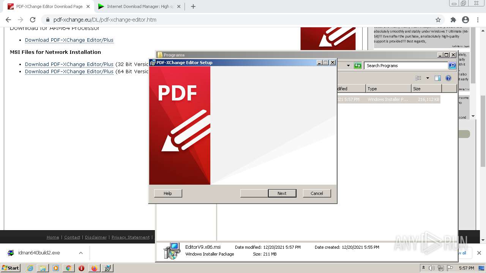Click the change view icon in the Programs window
This screenshot has height=273, width=486.
point(418,78)
